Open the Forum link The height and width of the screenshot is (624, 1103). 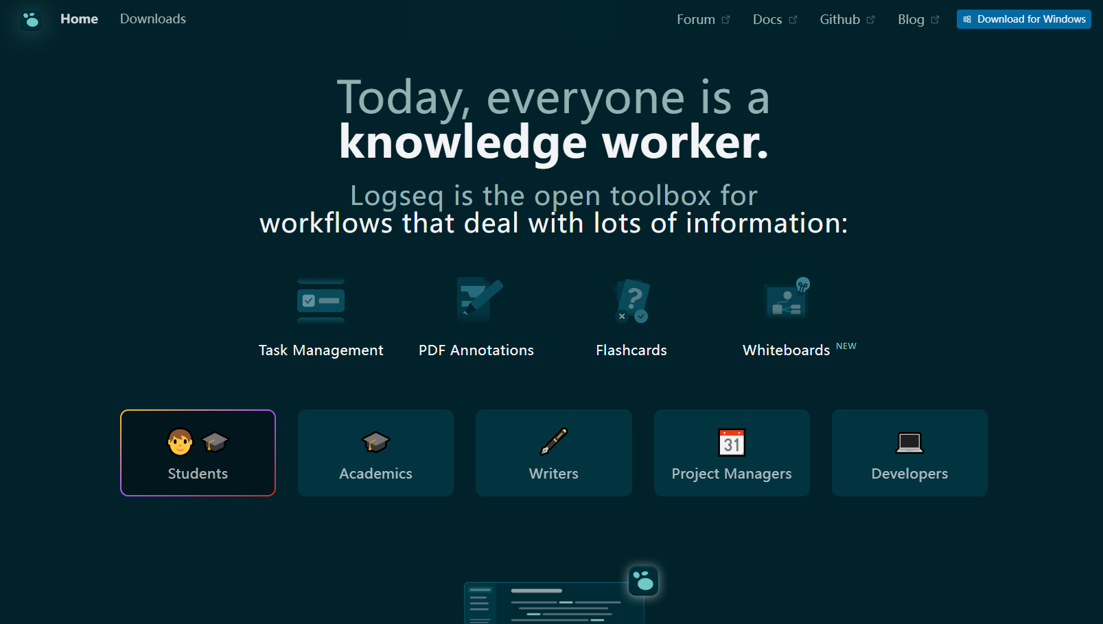tap(704, 19)
